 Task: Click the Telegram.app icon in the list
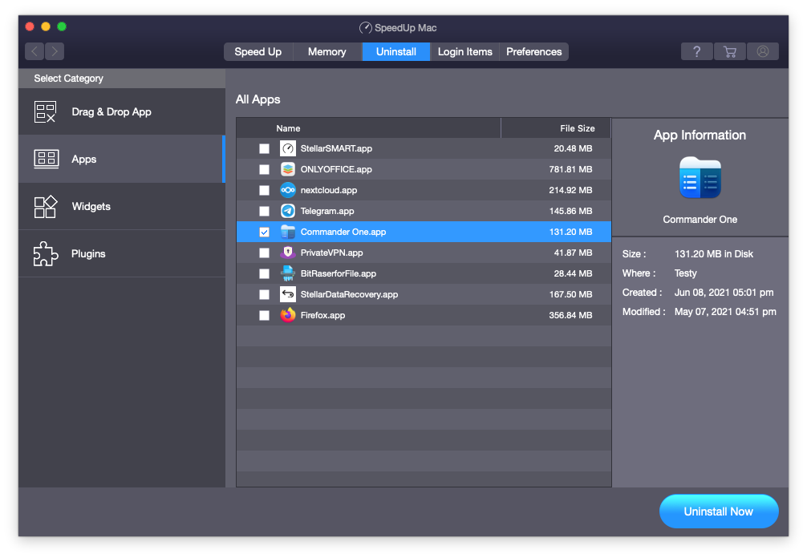pyautogui.click(x=288, y=211)
